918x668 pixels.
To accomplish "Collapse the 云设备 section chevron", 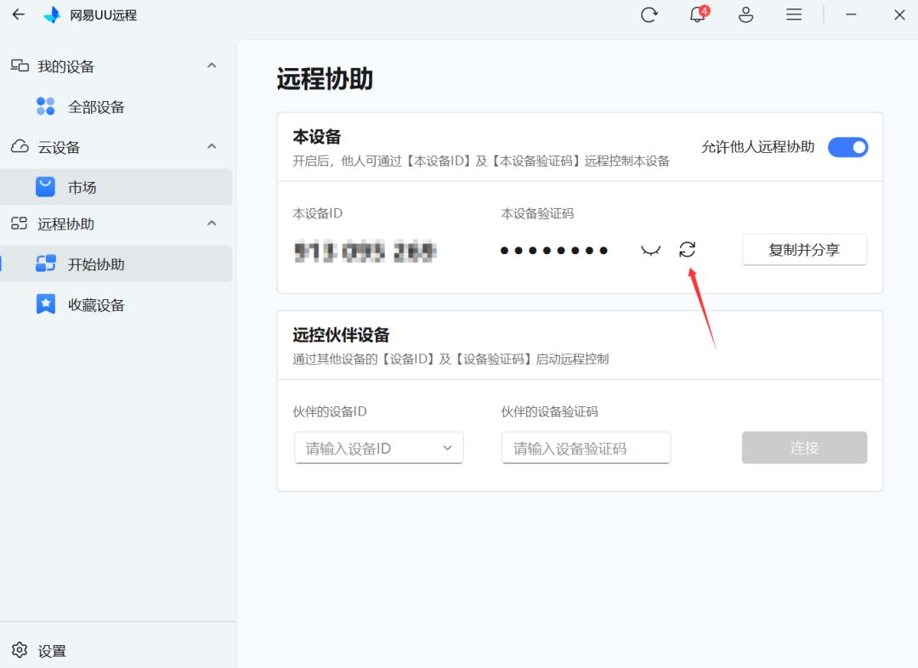I will click(212, 146).
